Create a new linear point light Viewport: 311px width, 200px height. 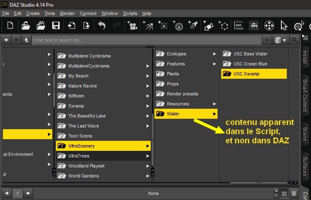click(178, 25)
